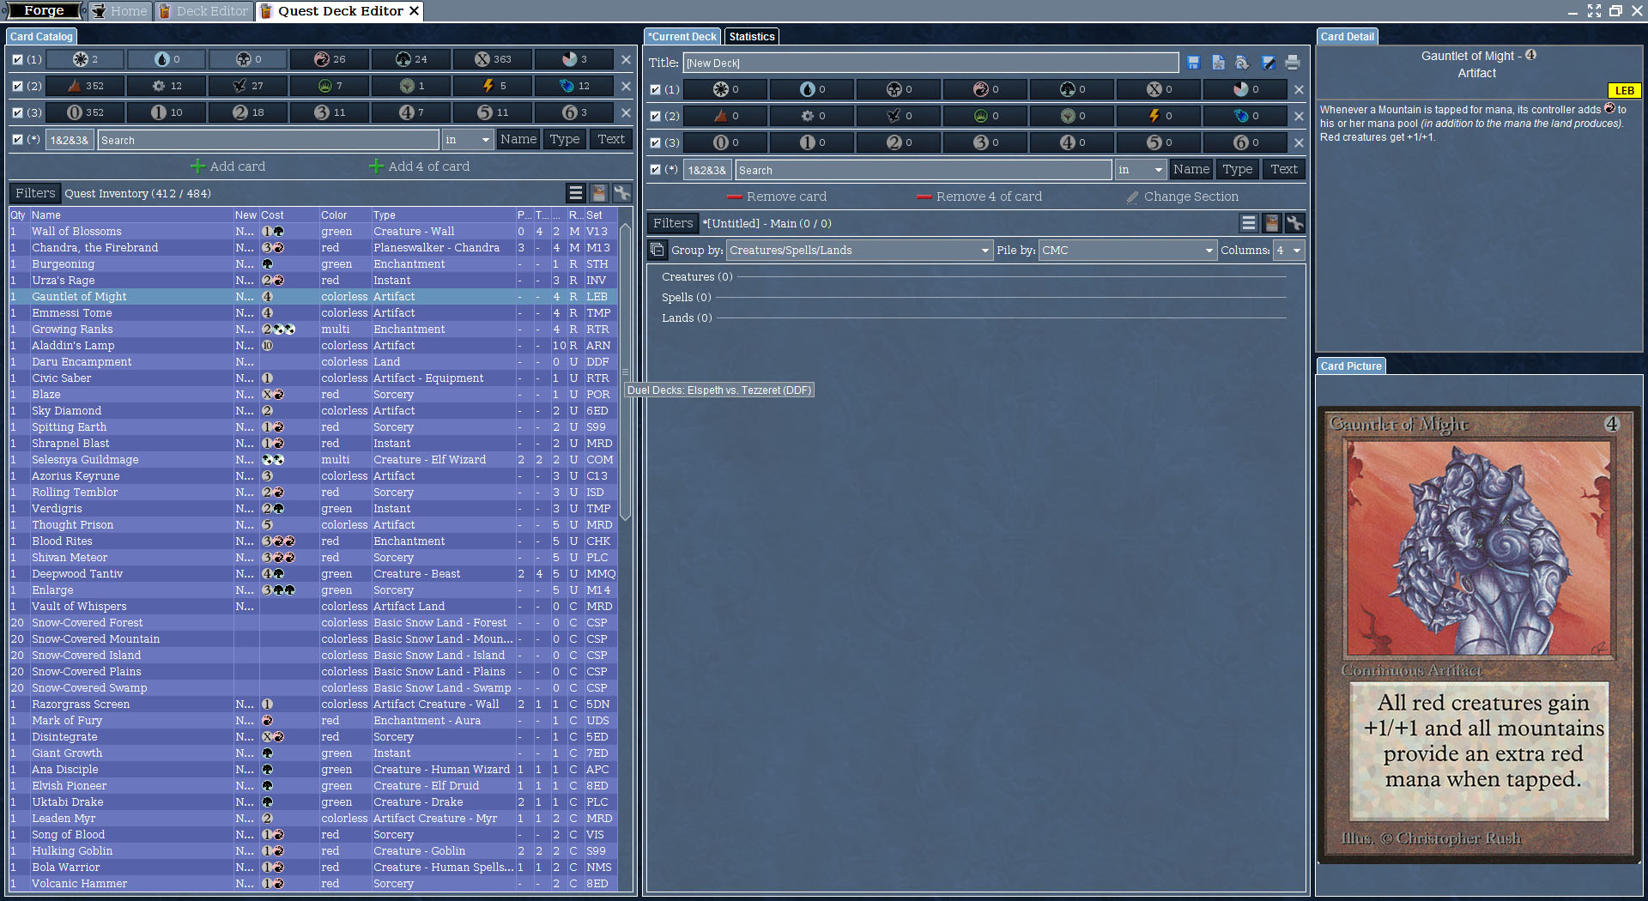The image size is (1648, 901).
Task: Collapse the Lands (0) group
Action: tap(687, 317)
